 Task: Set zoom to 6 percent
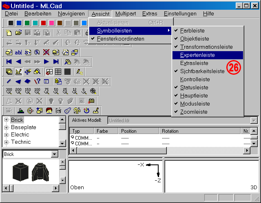pos(84,91)
